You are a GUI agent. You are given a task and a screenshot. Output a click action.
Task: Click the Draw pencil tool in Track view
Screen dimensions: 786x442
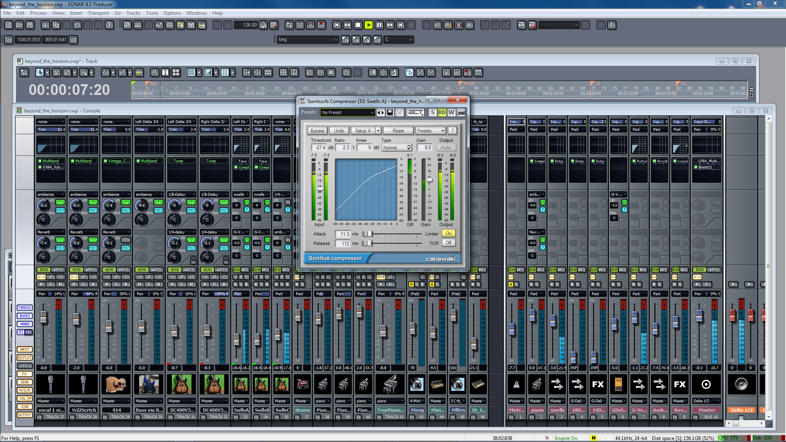tap(122, 72)
